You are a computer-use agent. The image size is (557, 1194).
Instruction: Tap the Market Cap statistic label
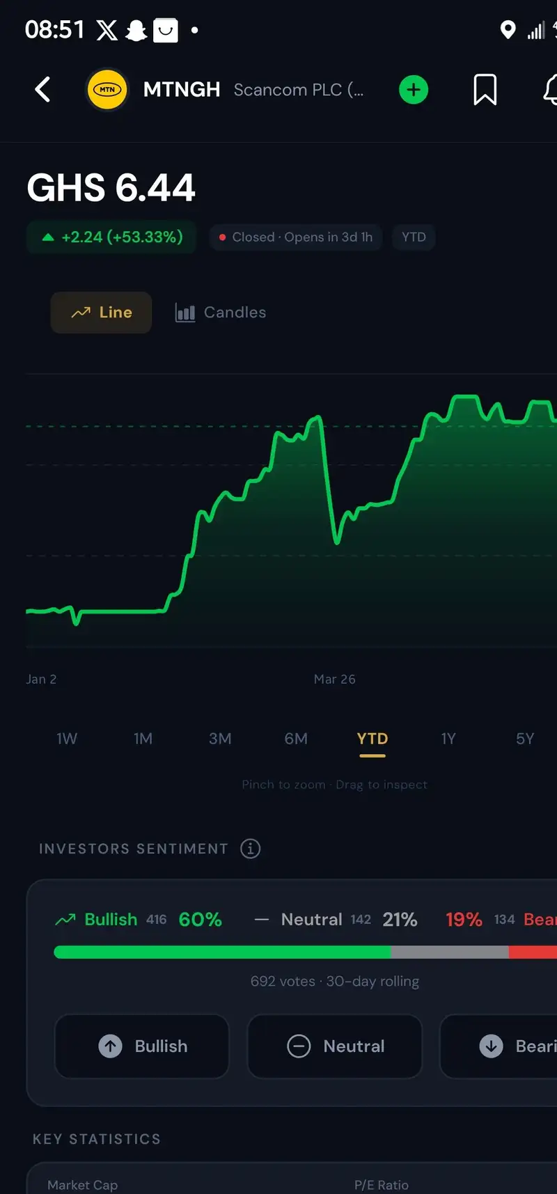click(x=83, y=1185)
